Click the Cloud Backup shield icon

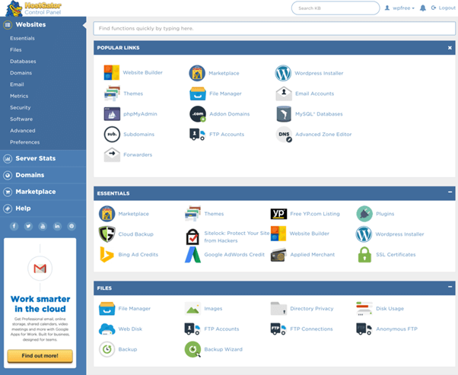point(107,234)
